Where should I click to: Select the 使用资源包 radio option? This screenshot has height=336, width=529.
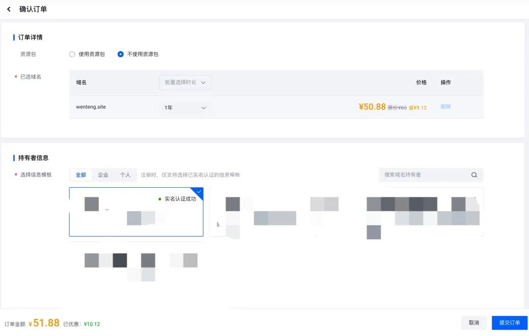(x=72, y=54)
